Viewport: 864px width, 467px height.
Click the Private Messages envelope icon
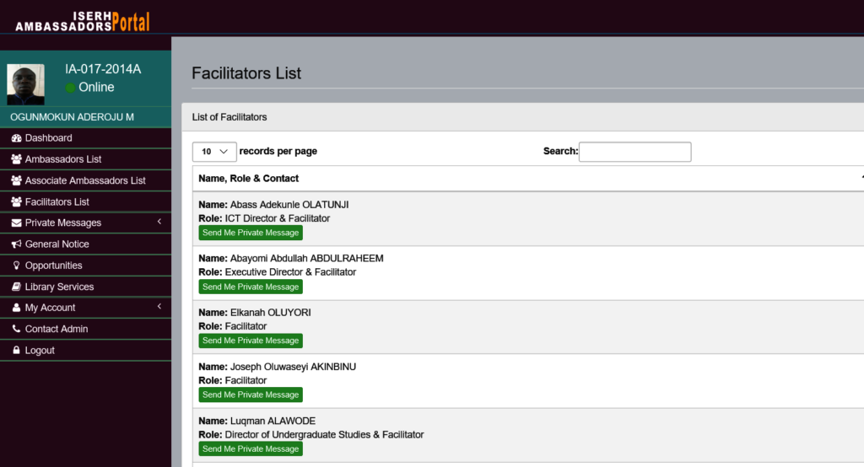point(16,223)
